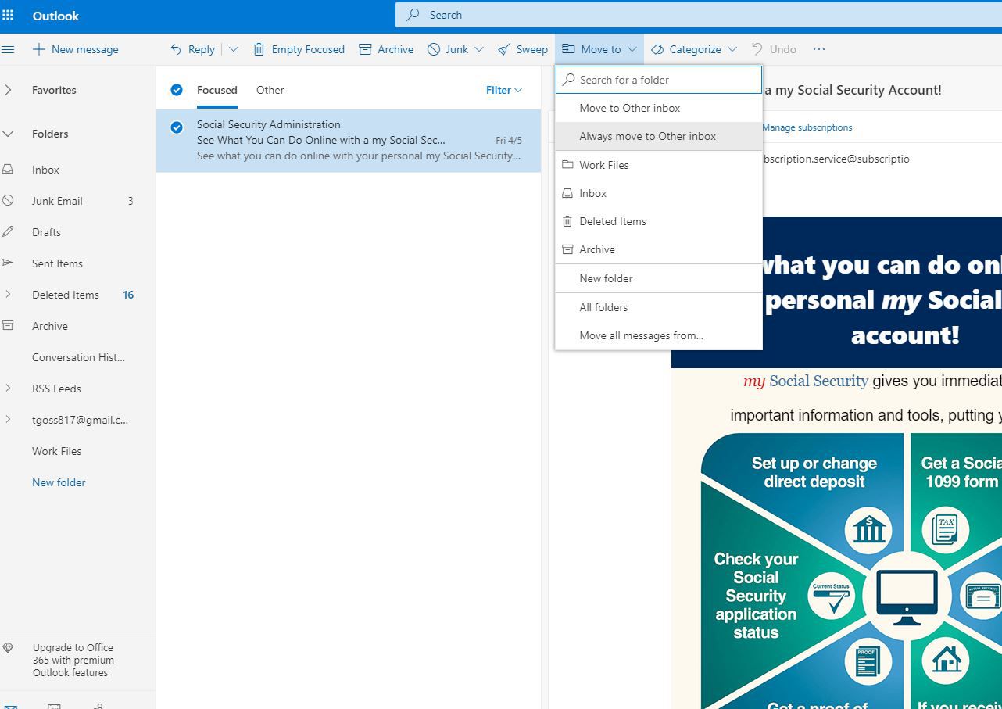The width and height of the screenshot is (1002, 709).
Task: Click the Archive icon in sidebar
Action: [8, 326]
